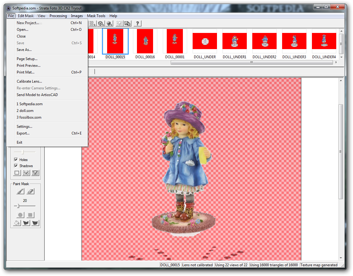This screenshot has height=276, width=353.
Task: Select Send Model to ArtiosCAD
Action: click(x=47, y=95)
